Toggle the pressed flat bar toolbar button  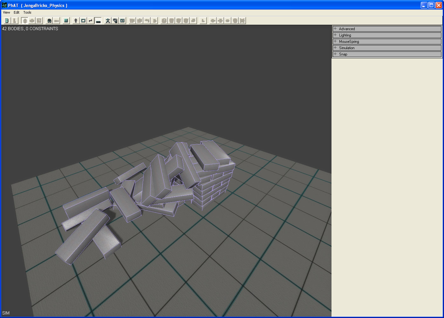(x=98, y=21)
